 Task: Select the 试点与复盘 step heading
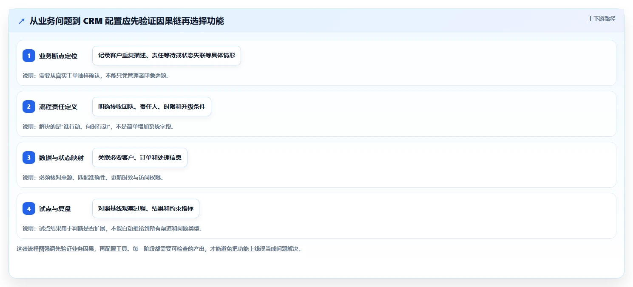pos(55,208)
